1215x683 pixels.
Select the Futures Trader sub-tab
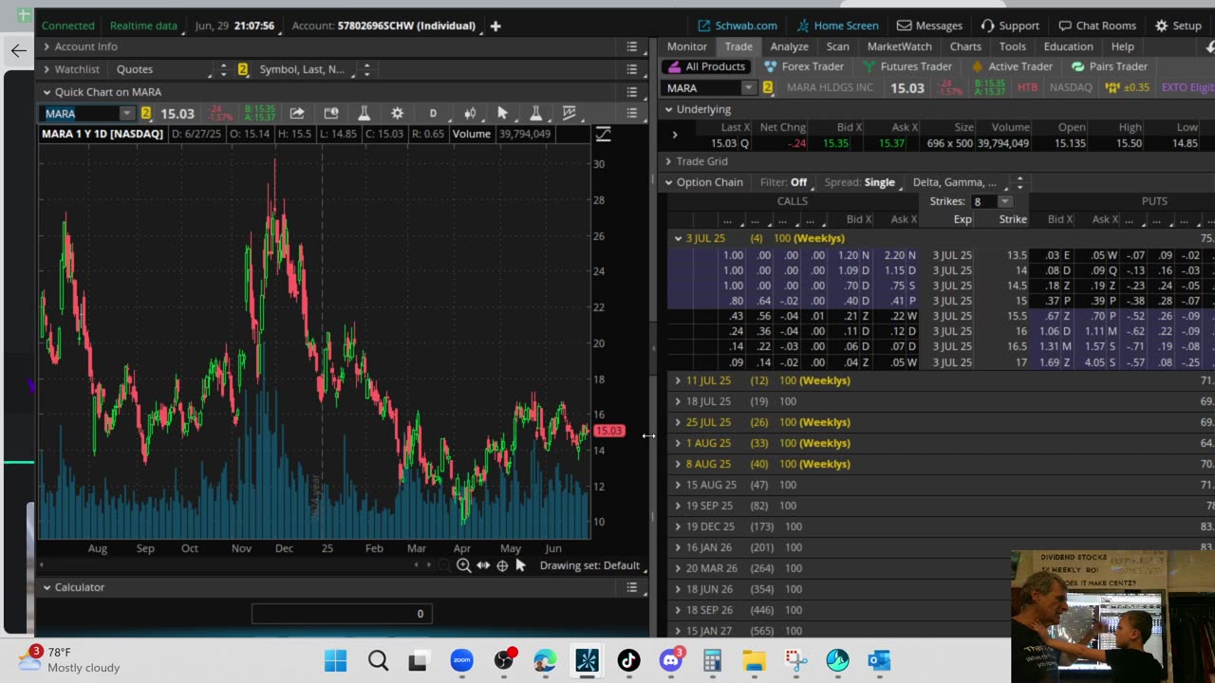click(x=907, y=66)
